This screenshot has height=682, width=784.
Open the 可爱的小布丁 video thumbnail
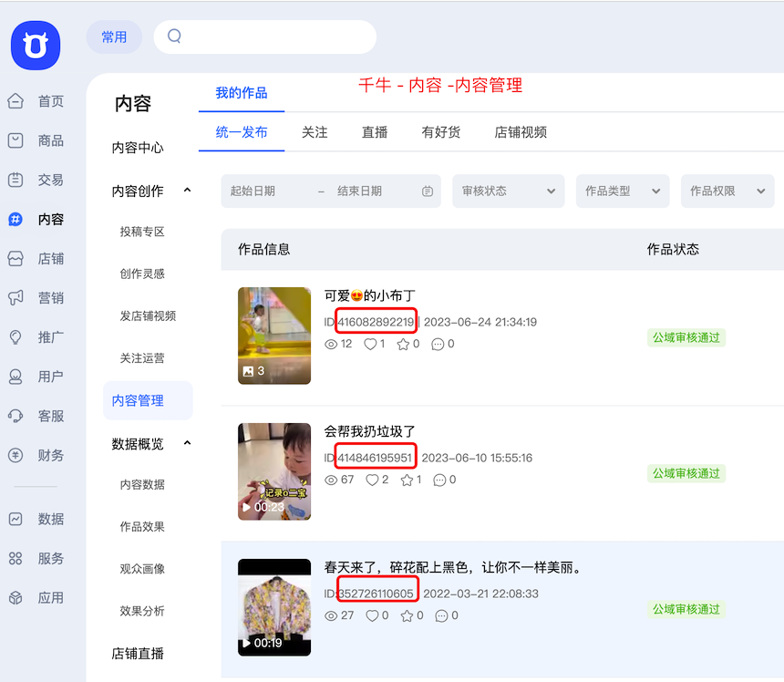click(x=273, y=336)
